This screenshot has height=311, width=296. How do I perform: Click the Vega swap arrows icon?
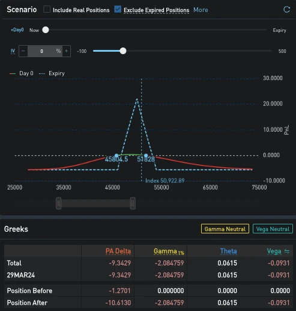click(287, 251)
